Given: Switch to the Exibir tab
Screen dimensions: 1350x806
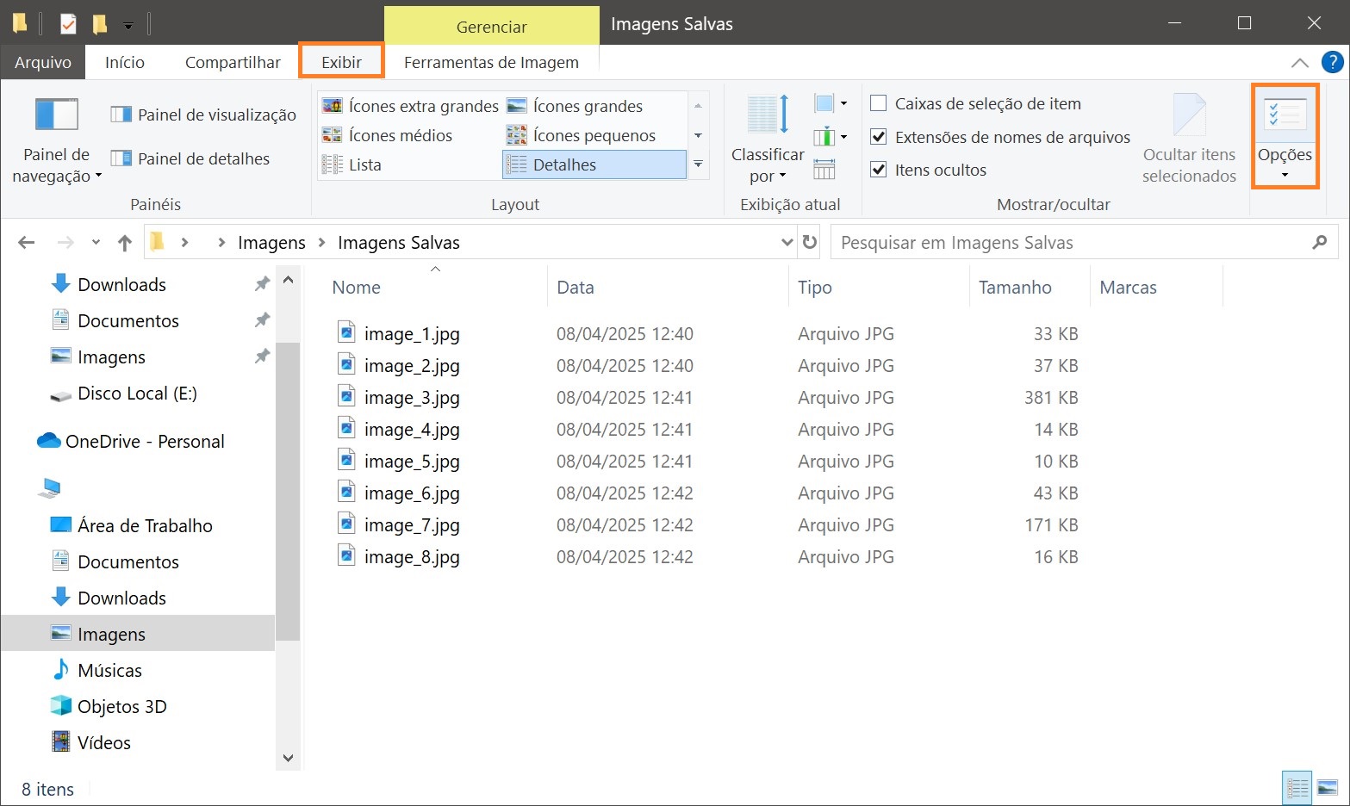Looking at the screenshot, I should [341, 62].
